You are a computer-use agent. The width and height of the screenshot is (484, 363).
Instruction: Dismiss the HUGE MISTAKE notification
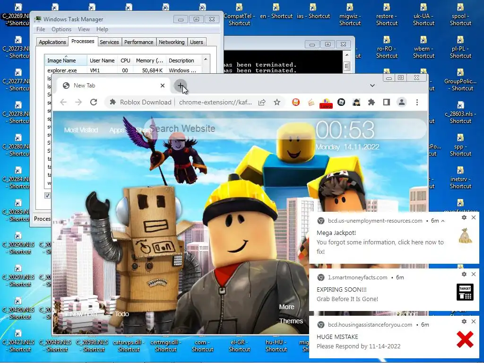(474, 321)
